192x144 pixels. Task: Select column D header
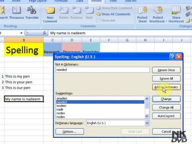tap(72, 40)
